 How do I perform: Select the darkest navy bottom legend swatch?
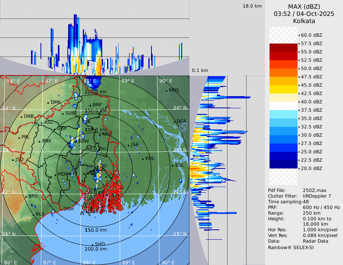(283, 164)
